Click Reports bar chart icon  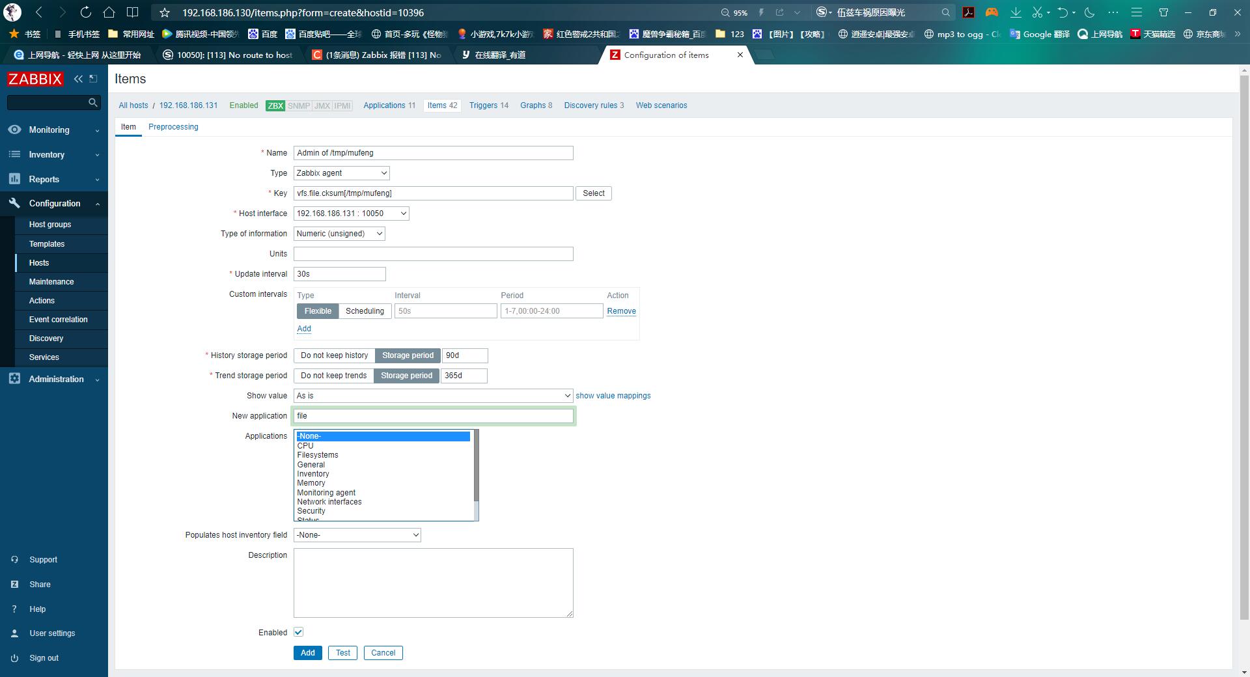pyautogui.click(x=14, y=179)
